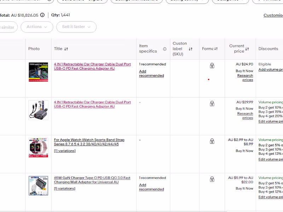Click Qty: 1,441 text
This screenshot has width=283, height=212.
[x=60, y=15]
